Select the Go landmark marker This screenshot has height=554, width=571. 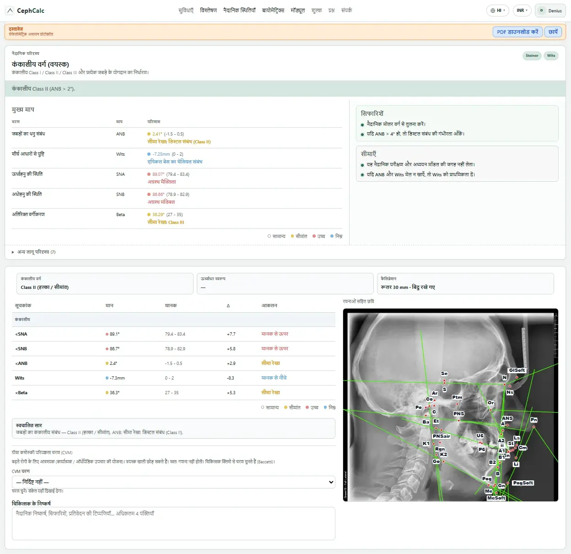pyautogui.click(x=442, y=462)
